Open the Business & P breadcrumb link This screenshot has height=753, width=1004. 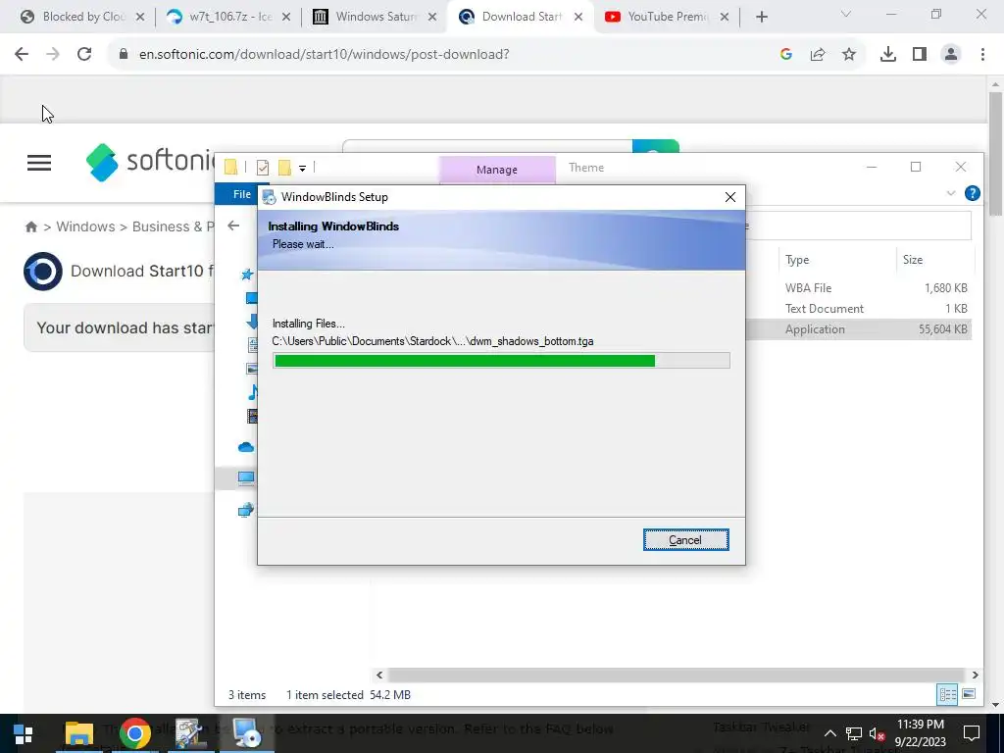(x=173, y=226)
